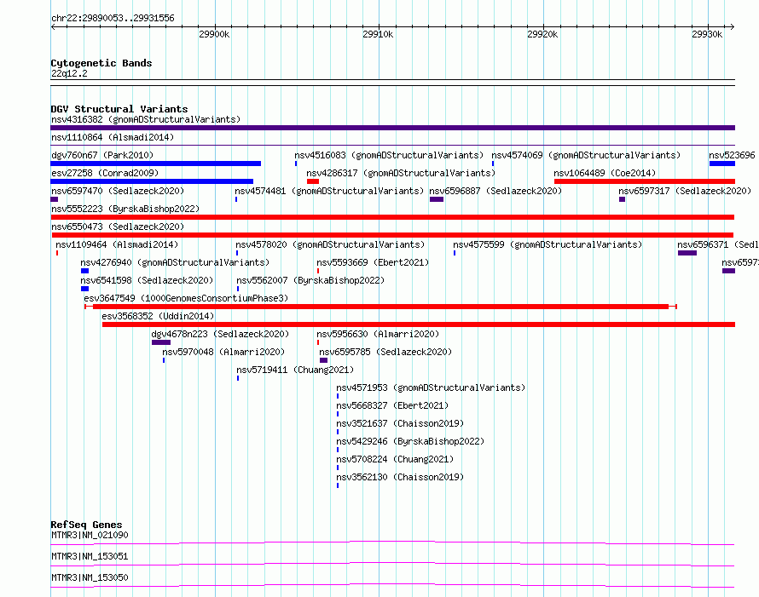Select the blue dgv760n67 variant bar
The width and height of the screenshot is (759, 597).
point(155,164)
